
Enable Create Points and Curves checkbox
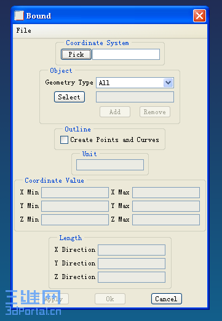[x=64, y=140]
